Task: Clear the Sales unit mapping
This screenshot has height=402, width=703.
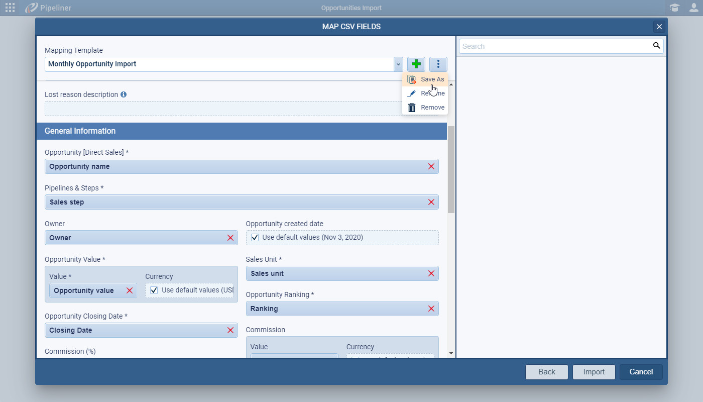Action: pos(431,273)
